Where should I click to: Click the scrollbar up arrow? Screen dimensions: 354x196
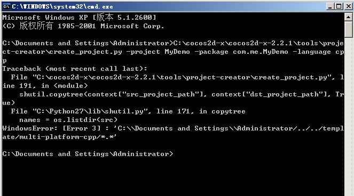coord(348,17)
